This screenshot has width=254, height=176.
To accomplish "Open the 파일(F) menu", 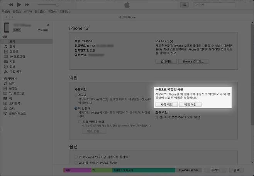I will point(6,12).
